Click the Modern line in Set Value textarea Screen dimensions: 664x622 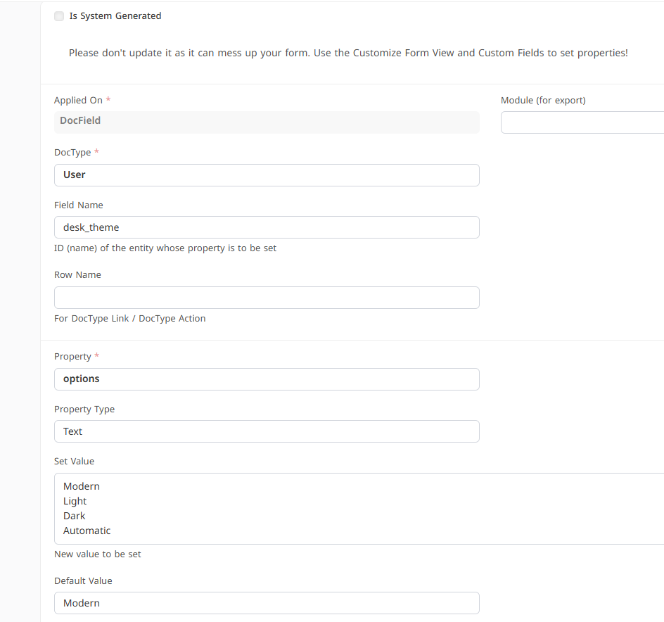tap(82, 486)
